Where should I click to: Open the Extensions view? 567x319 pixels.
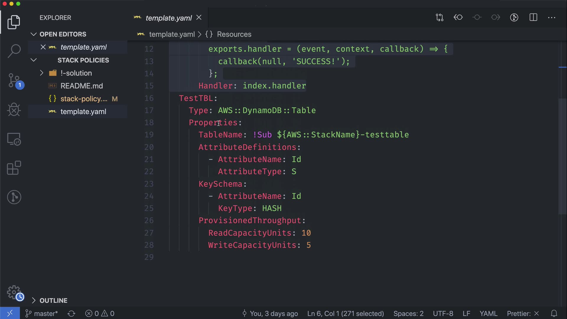(14, 168)
